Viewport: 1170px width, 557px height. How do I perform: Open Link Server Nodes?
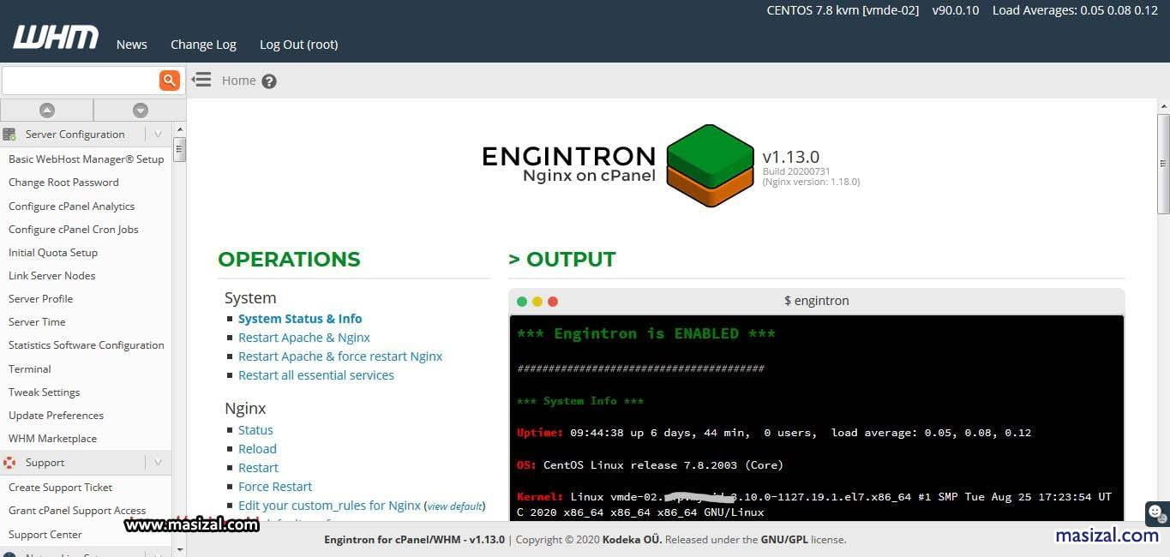click(51, 276)
